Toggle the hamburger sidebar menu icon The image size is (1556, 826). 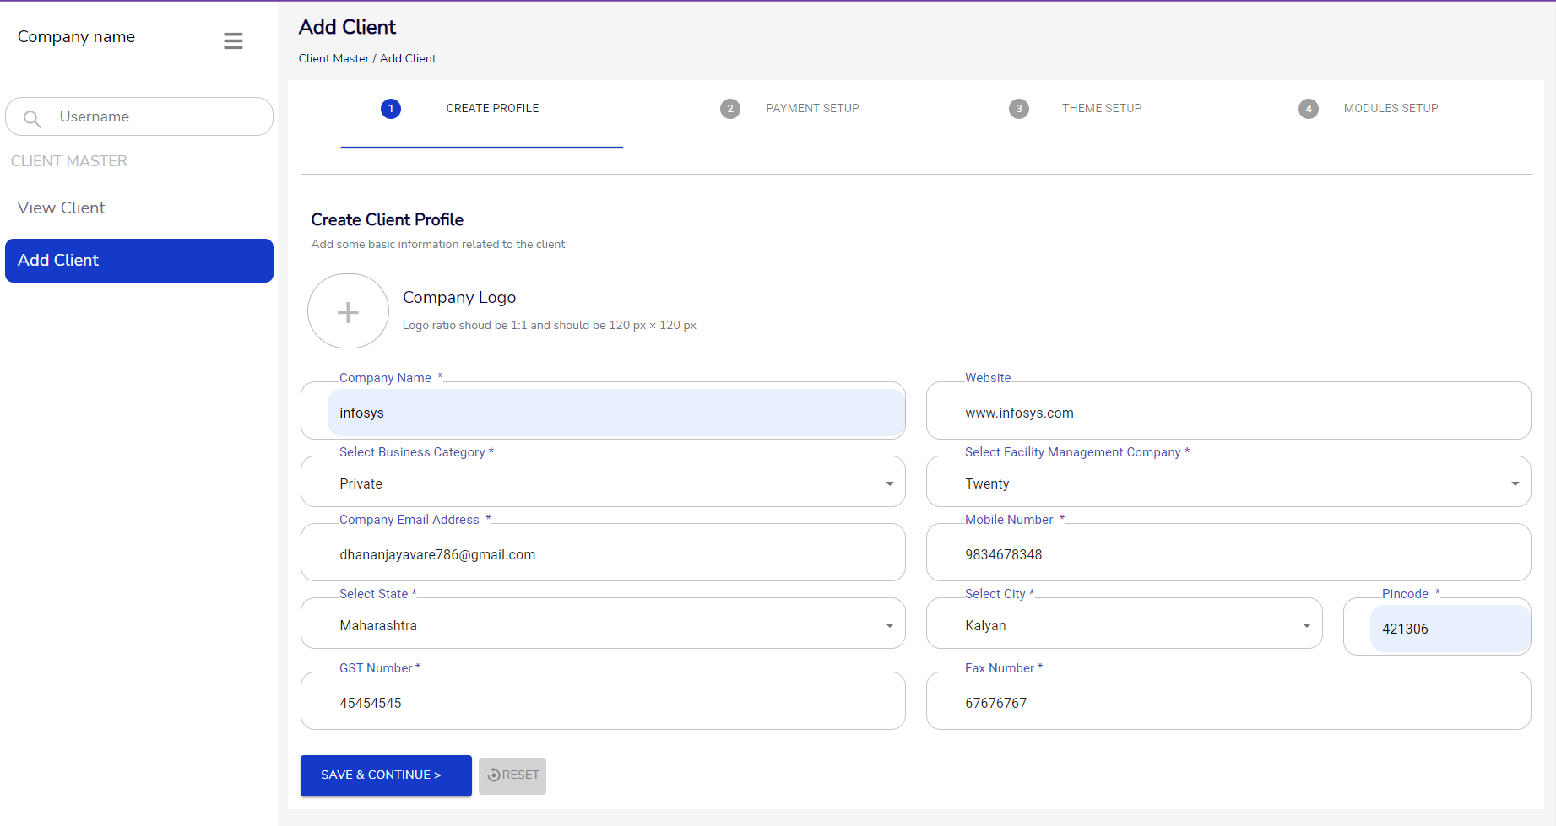[233, 40]
